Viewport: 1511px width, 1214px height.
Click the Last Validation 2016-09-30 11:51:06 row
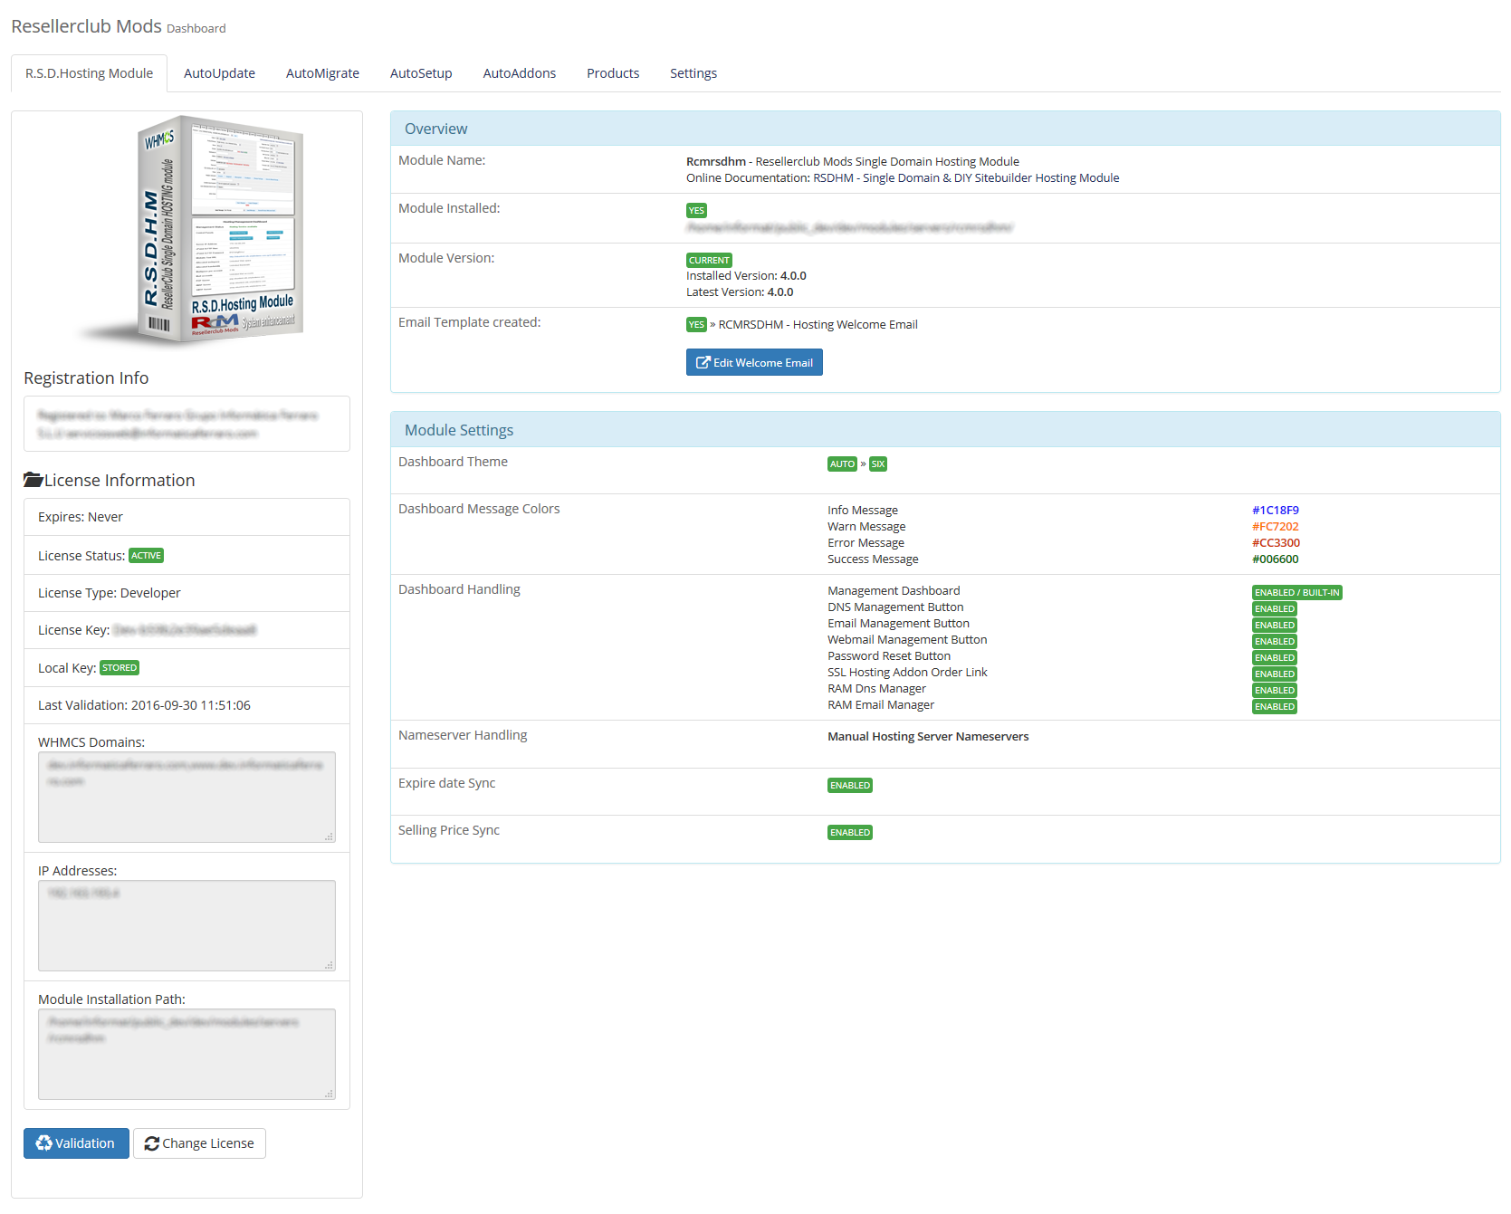tap(186, 705)
